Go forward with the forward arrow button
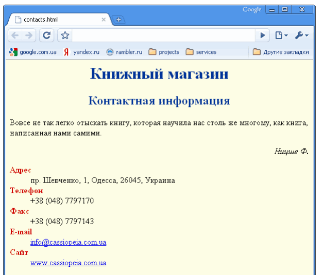The height and width of the screenshot is (275, 323). (x=29, y=35)
